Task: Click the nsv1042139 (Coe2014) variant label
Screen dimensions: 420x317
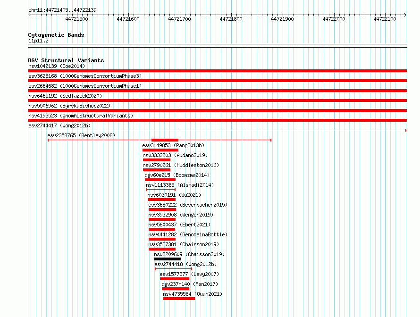Action: pyautogui.click(x=57, y=66)
